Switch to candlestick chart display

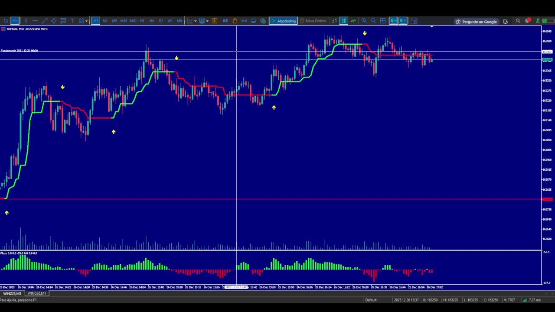(343, 21)
